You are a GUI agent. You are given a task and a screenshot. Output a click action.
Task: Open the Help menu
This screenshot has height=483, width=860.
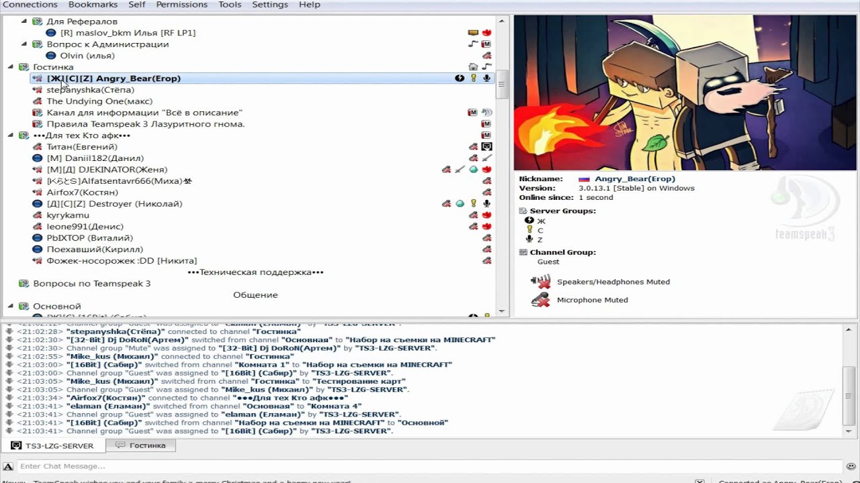tap(309, 5)
